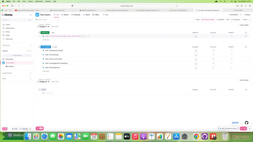
Task: Open the Assignees filter
Action: coord(236,19)
